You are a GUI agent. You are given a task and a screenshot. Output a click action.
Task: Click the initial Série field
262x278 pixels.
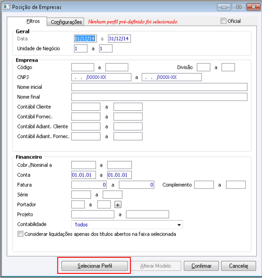[x=81, y=195]
